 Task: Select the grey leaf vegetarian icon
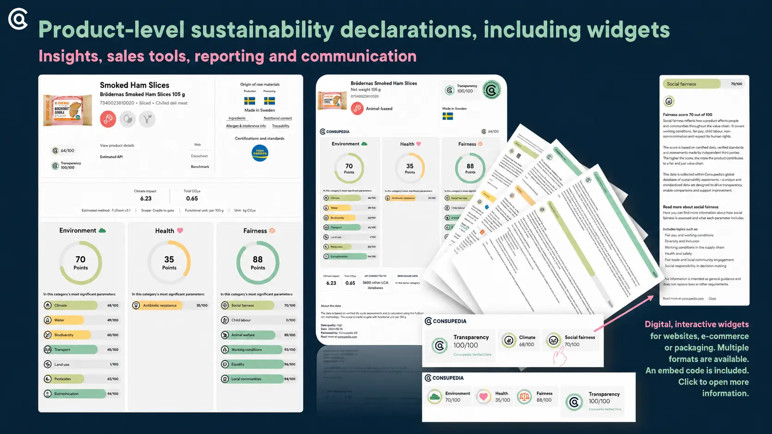(128, 119)
